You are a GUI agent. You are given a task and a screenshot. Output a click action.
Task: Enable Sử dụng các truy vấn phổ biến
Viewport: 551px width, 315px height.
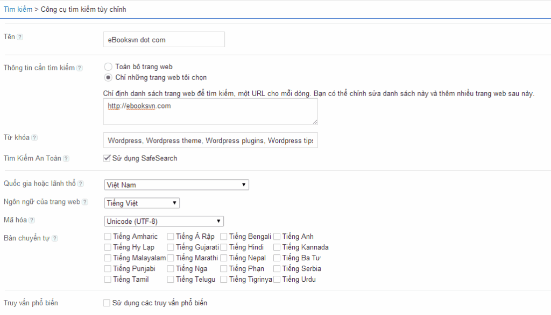click(x=107, y=303)
